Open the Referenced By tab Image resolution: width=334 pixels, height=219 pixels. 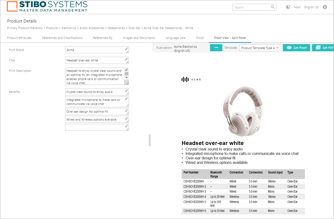tap(103, 38)
